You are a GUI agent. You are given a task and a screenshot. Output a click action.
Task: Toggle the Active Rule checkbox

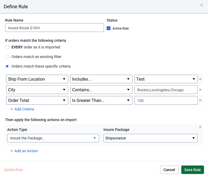[x=109, y=28]
